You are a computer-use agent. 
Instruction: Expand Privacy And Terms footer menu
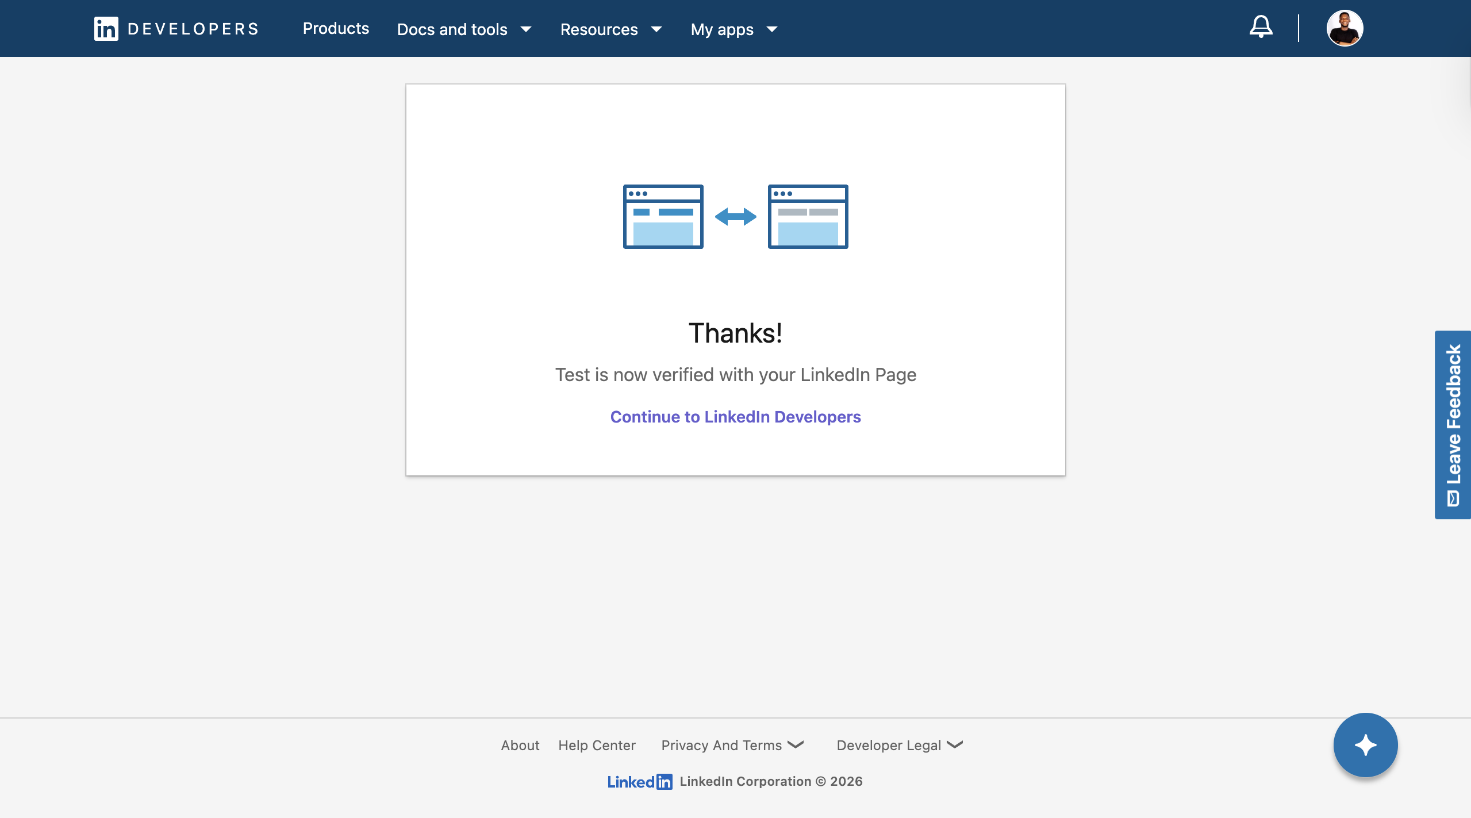(732, 745)
